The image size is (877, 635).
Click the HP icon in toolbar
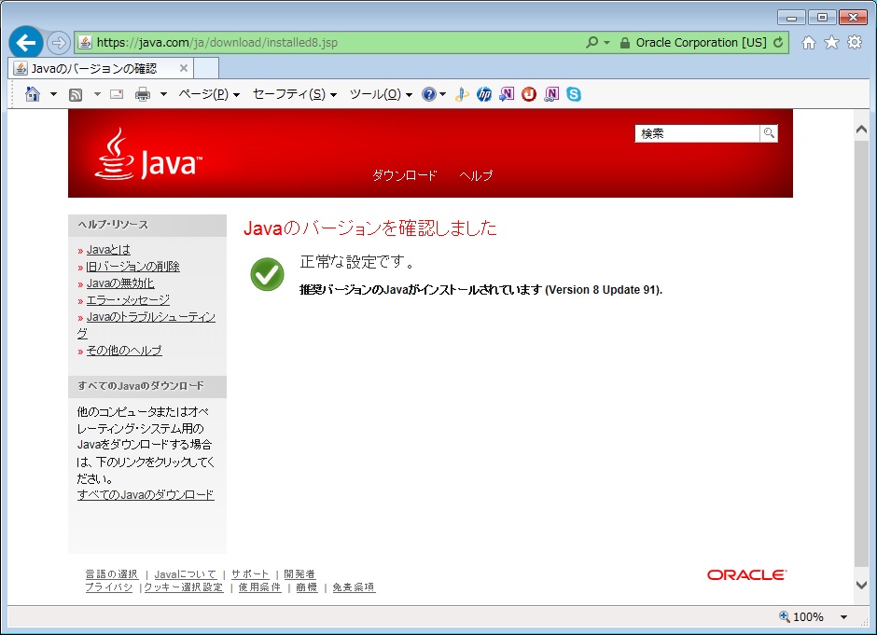(x=483, y=94)
